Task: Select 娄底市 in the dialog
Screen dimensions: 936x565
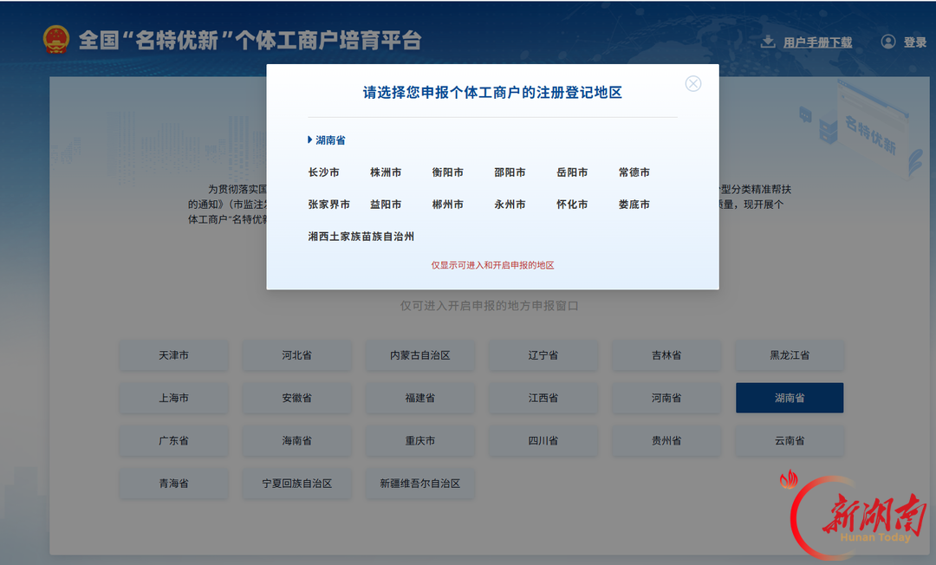Action: pos(634,205)
